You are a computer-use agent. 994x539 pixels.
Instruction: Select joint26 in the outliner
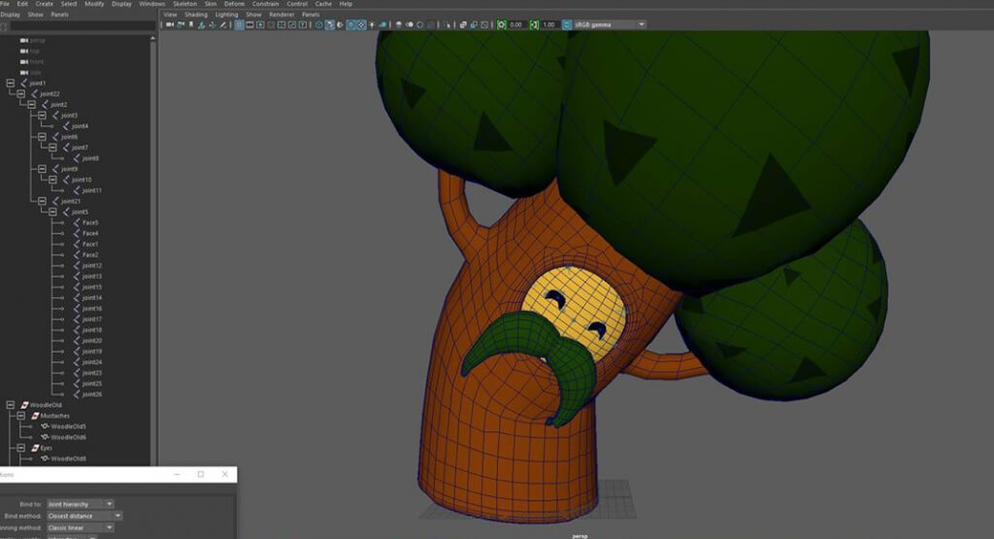[92, 394]
